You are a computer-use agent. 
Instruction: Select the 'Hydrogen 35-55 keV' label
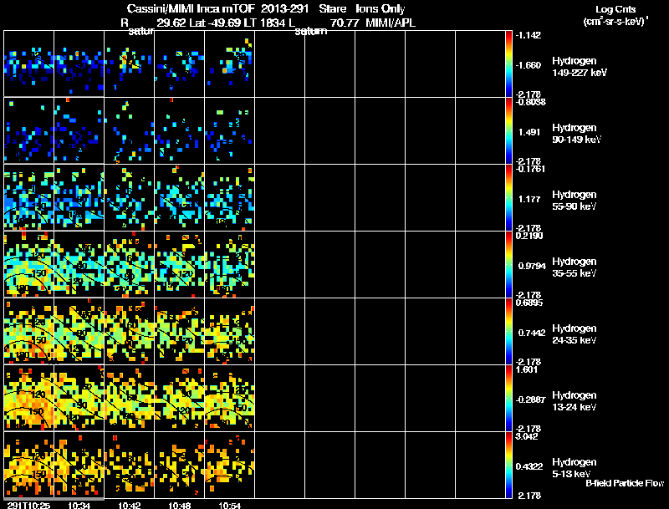click(575, 267)
